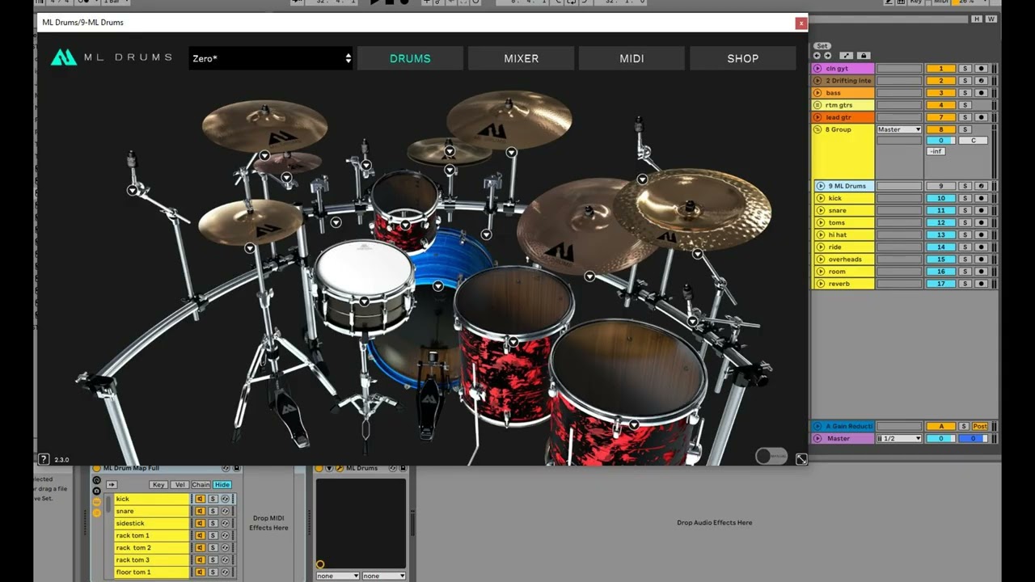Toggle track activator 14 for ride
This screenshot has width=1035, height=582.
tap(941, 247)
